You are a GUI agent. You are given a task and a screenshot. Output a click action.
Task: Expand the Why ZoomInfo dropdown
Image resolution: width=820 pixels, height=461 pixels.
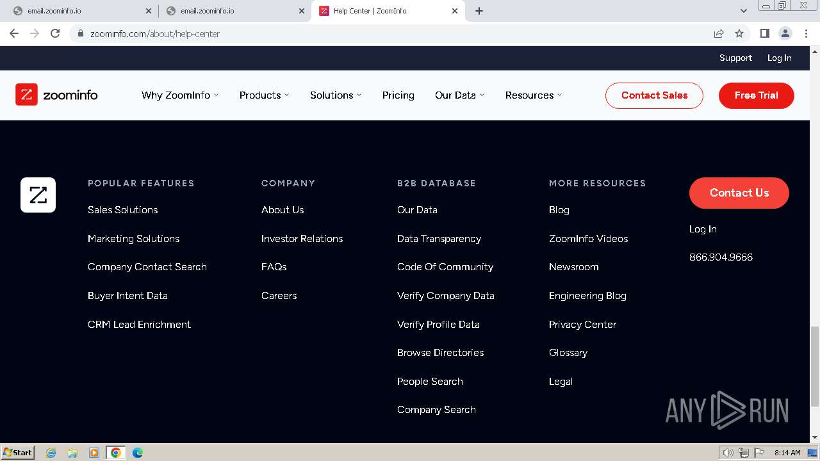(180, 95)
